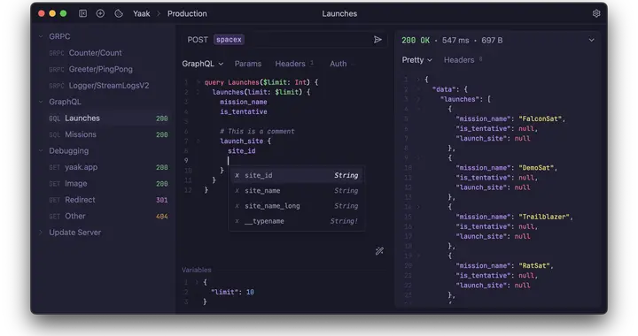Click the mission_name field in query

point(244,102)
